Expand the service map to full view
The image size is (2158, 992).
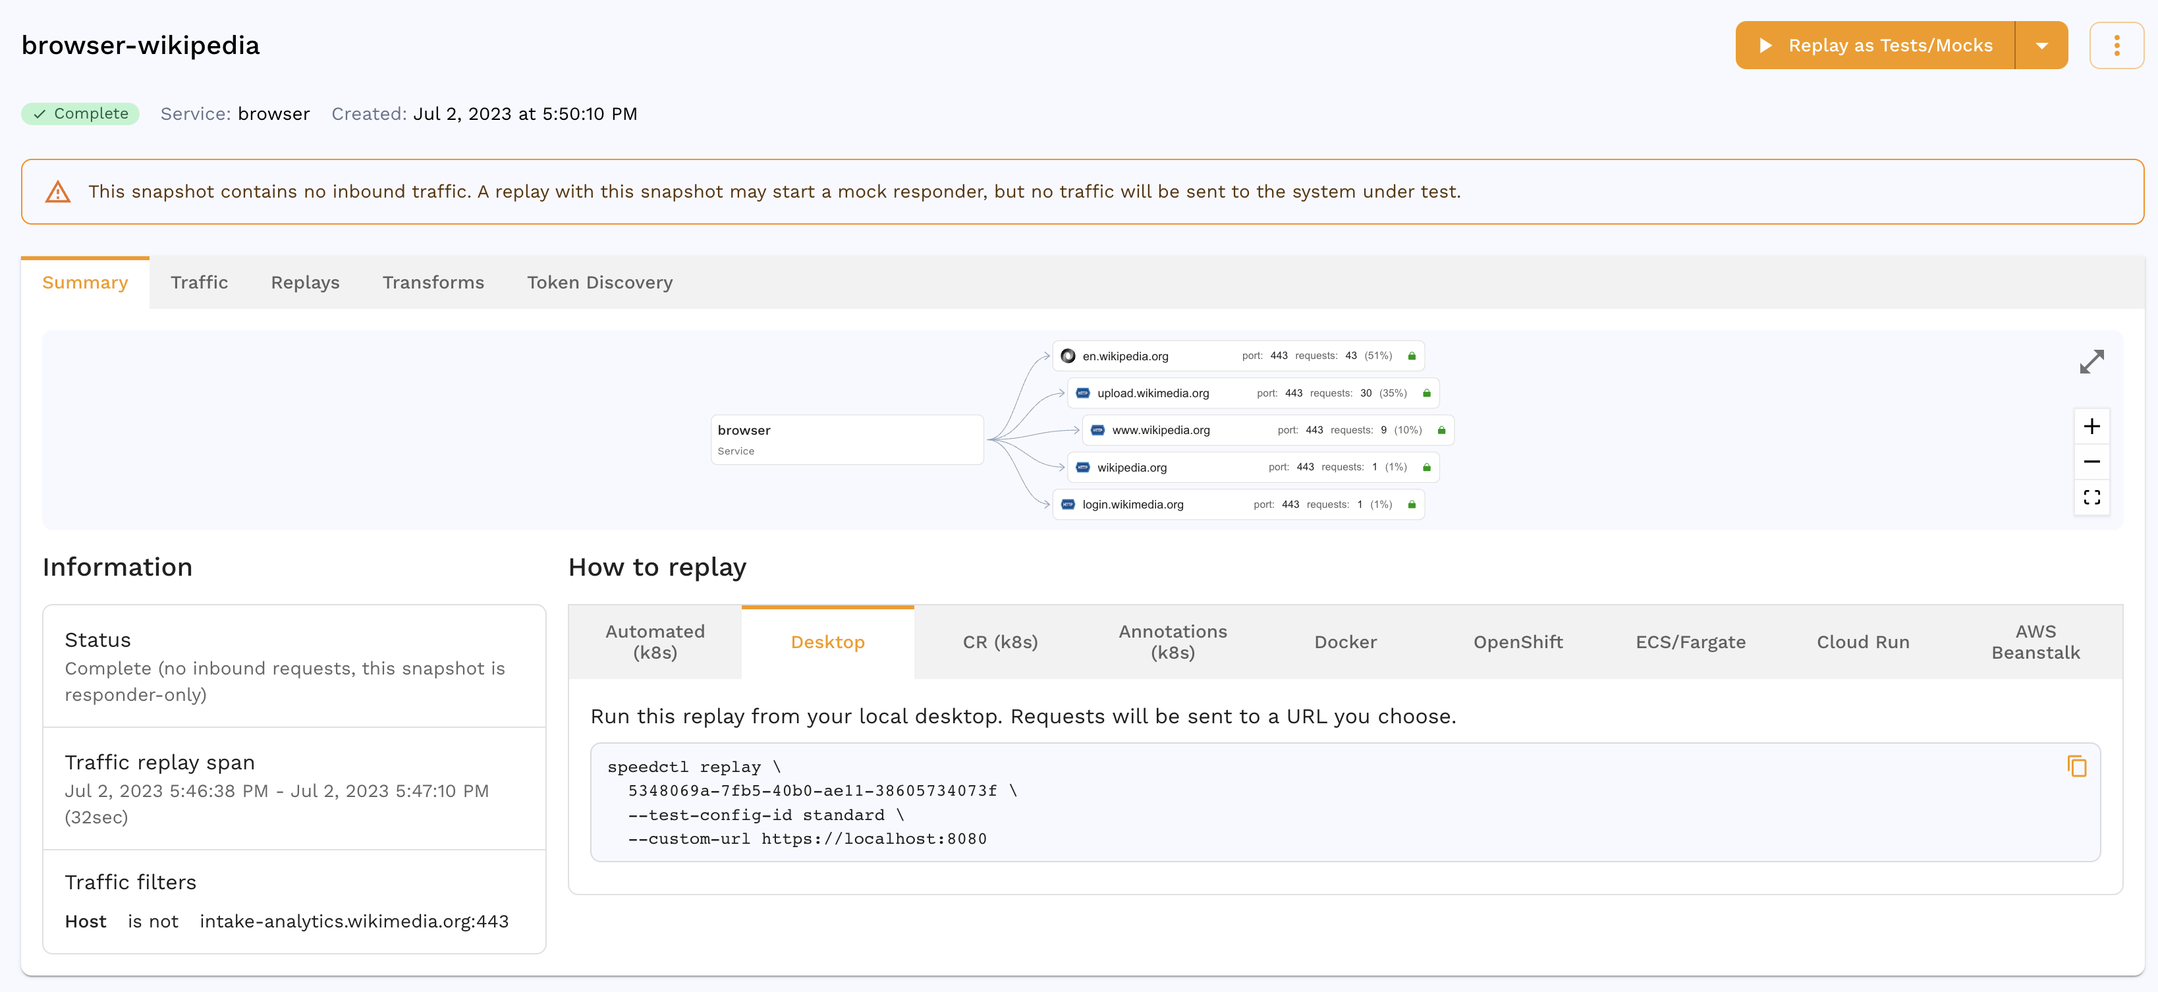click(x=2092, y=362)
